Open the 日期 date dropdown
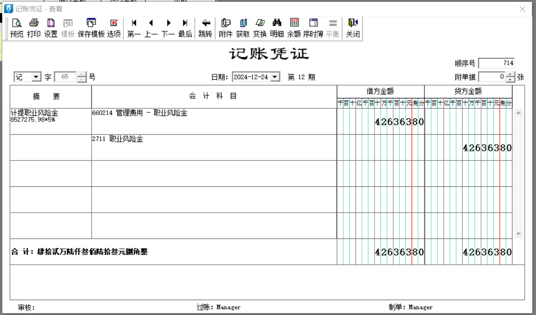Image resolution: width=536 pixels, height=315 pixels. point(275,77)
